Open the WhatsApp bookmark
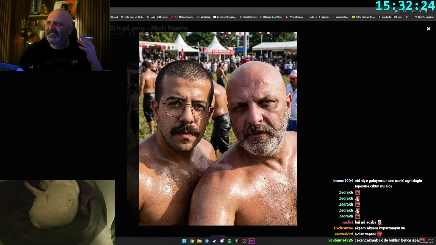Viewport: 436px width, 245px height. (x=204, y=17)
